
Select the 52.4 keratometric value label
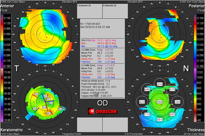[43, 106]
